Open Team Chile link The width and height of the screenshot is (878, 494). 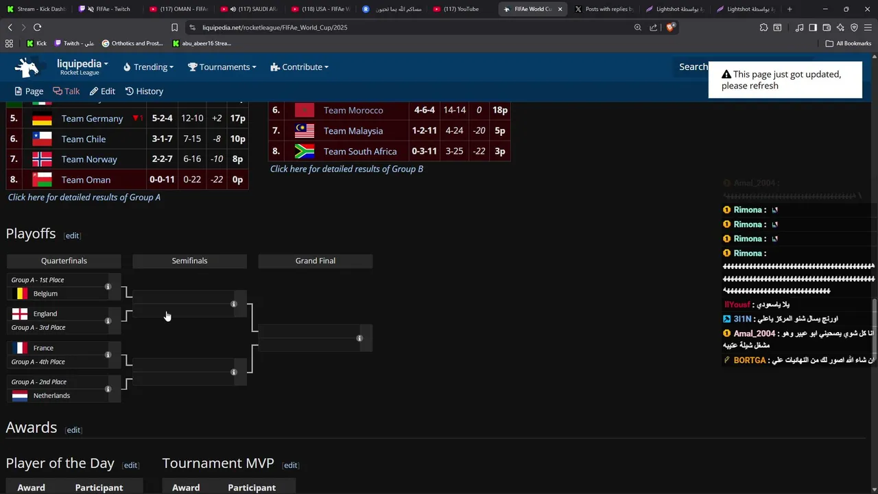(x=84, y=139)
